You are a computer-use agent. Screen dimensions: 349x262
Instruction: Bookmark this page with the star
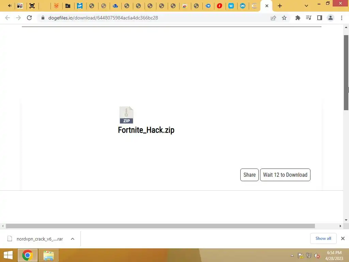tap(284, 18)
